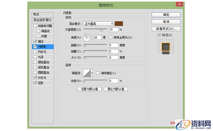Image resolution: width=213 pixels, height=131 pixels.
Task: Select the 样式 header in style list
Action: point(43,15)
